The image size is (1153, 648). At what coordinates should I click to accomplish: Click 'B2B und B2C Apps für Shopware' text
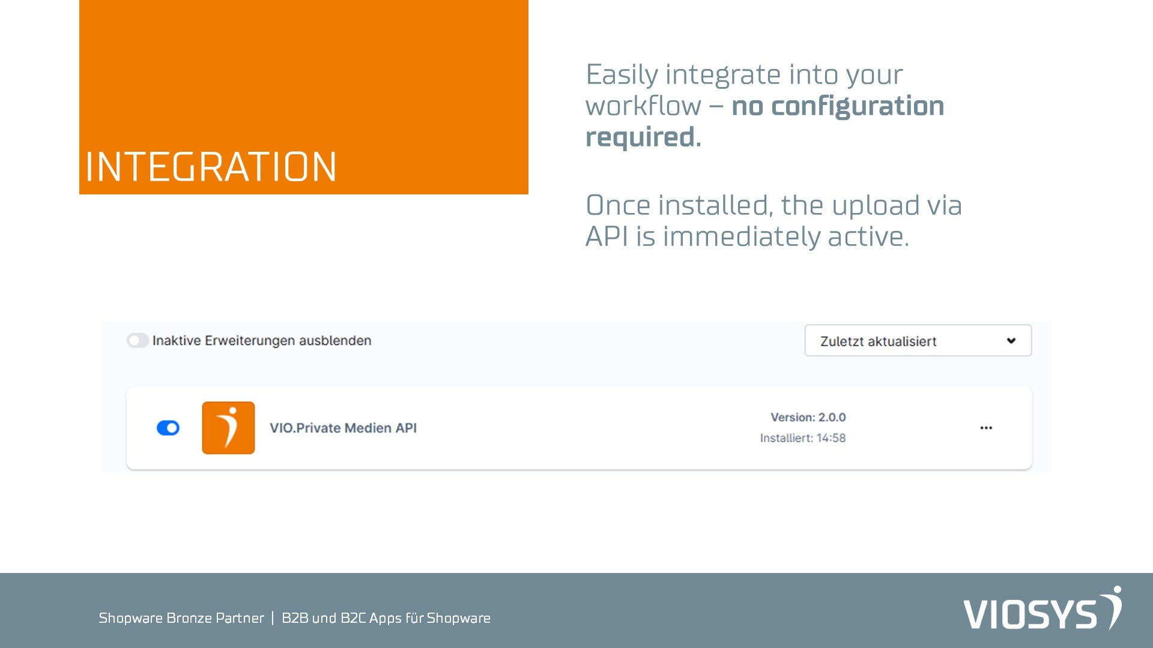(x=386, y=618)
